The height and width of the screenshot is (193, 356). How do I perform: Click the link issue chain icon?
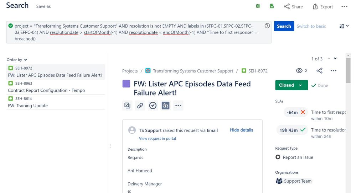(140, 105)
